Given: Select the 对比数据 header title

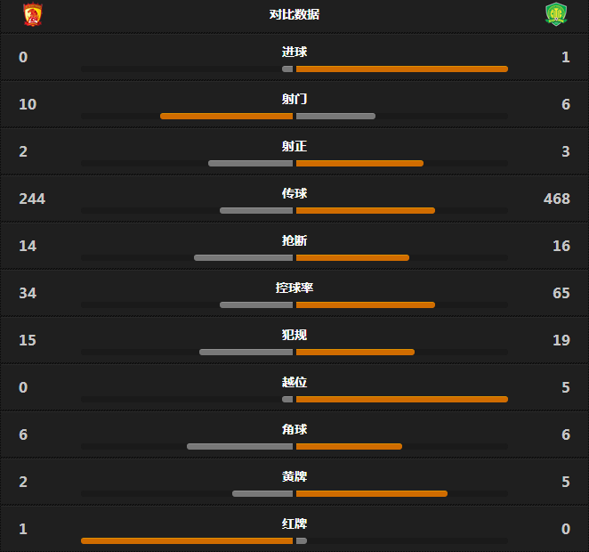Looking at the screenshot, I should (294, 14).
